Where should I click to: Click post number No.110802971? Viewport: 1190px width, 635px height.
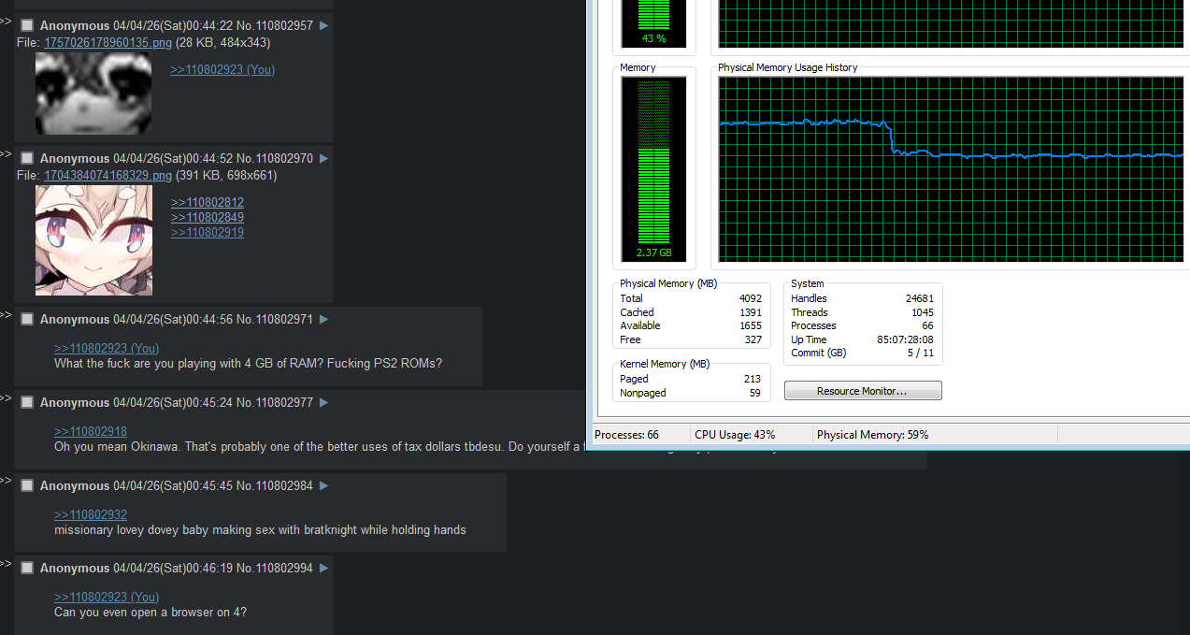point(275,319)
